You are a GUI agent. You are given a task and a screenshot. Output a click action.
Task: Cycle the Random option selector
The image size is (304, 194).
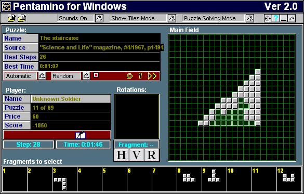click(x=86, y=76)
